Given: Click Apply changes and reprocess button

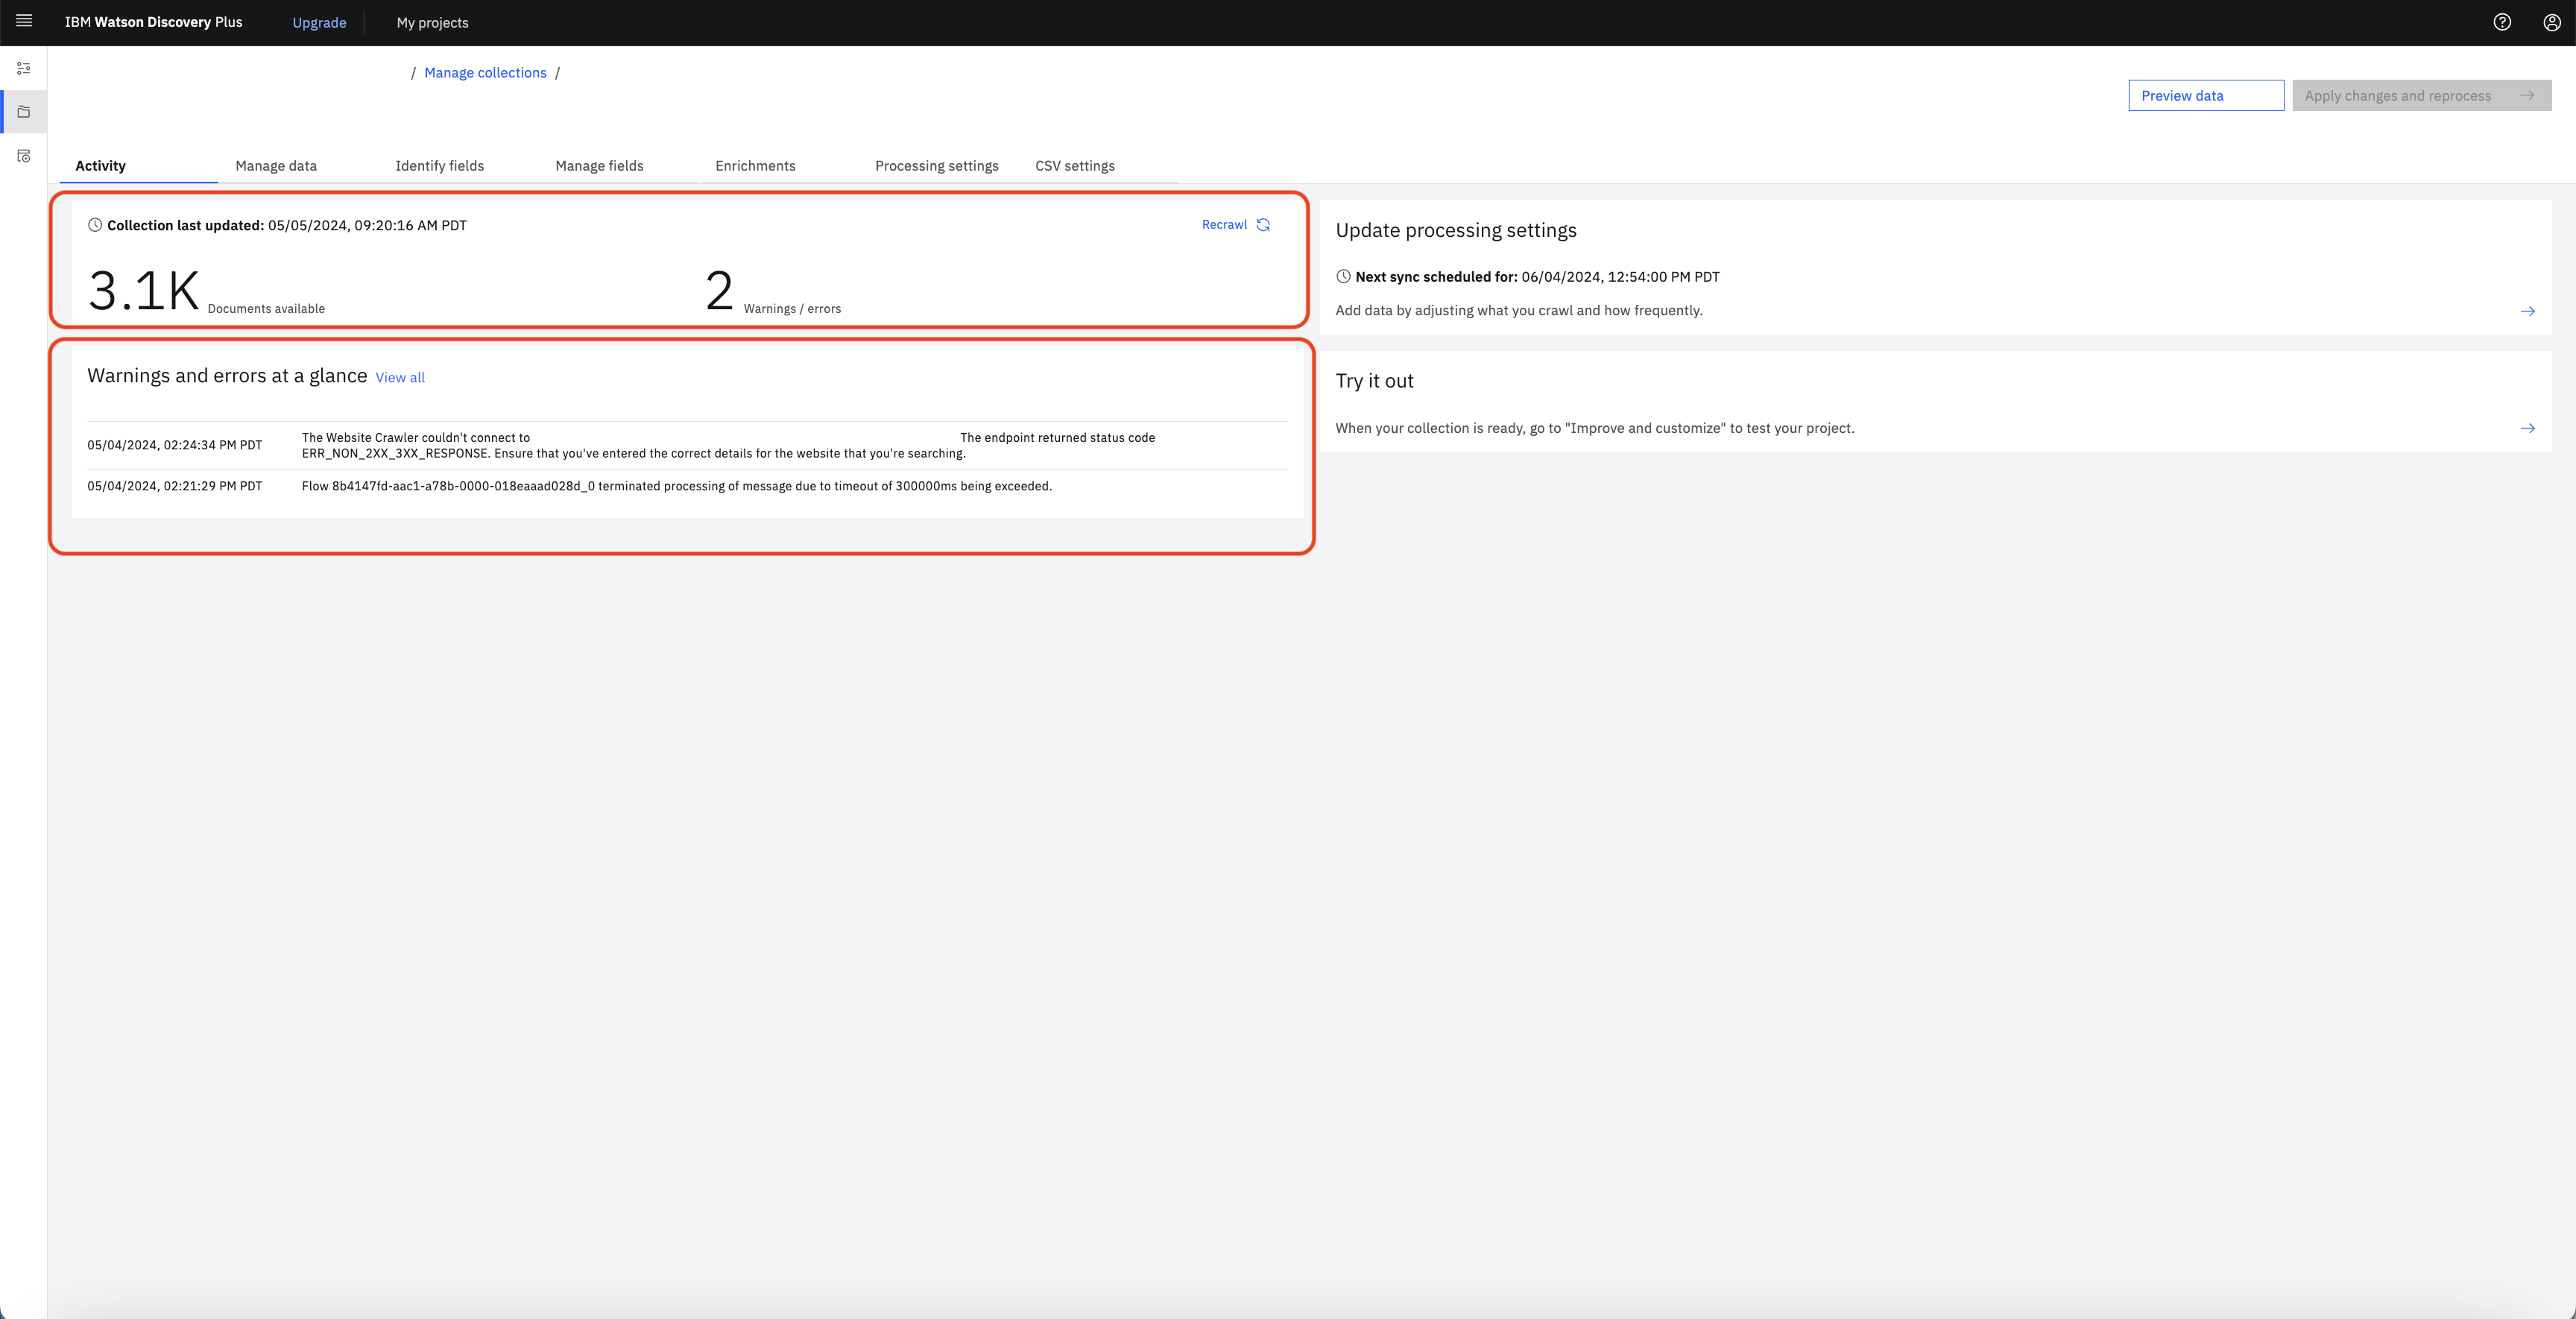Looking at the screenshot, I should 2421,96.
